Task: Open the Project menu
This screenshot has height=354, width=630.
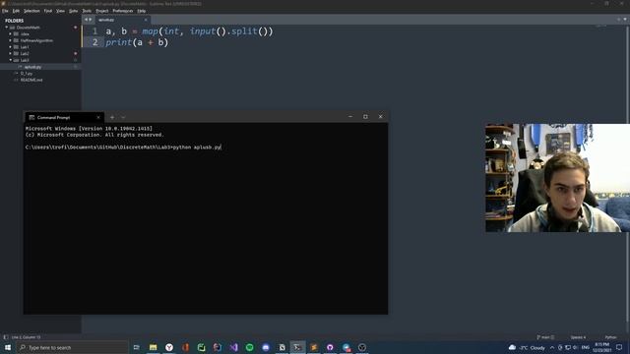Action: (102, 11)
